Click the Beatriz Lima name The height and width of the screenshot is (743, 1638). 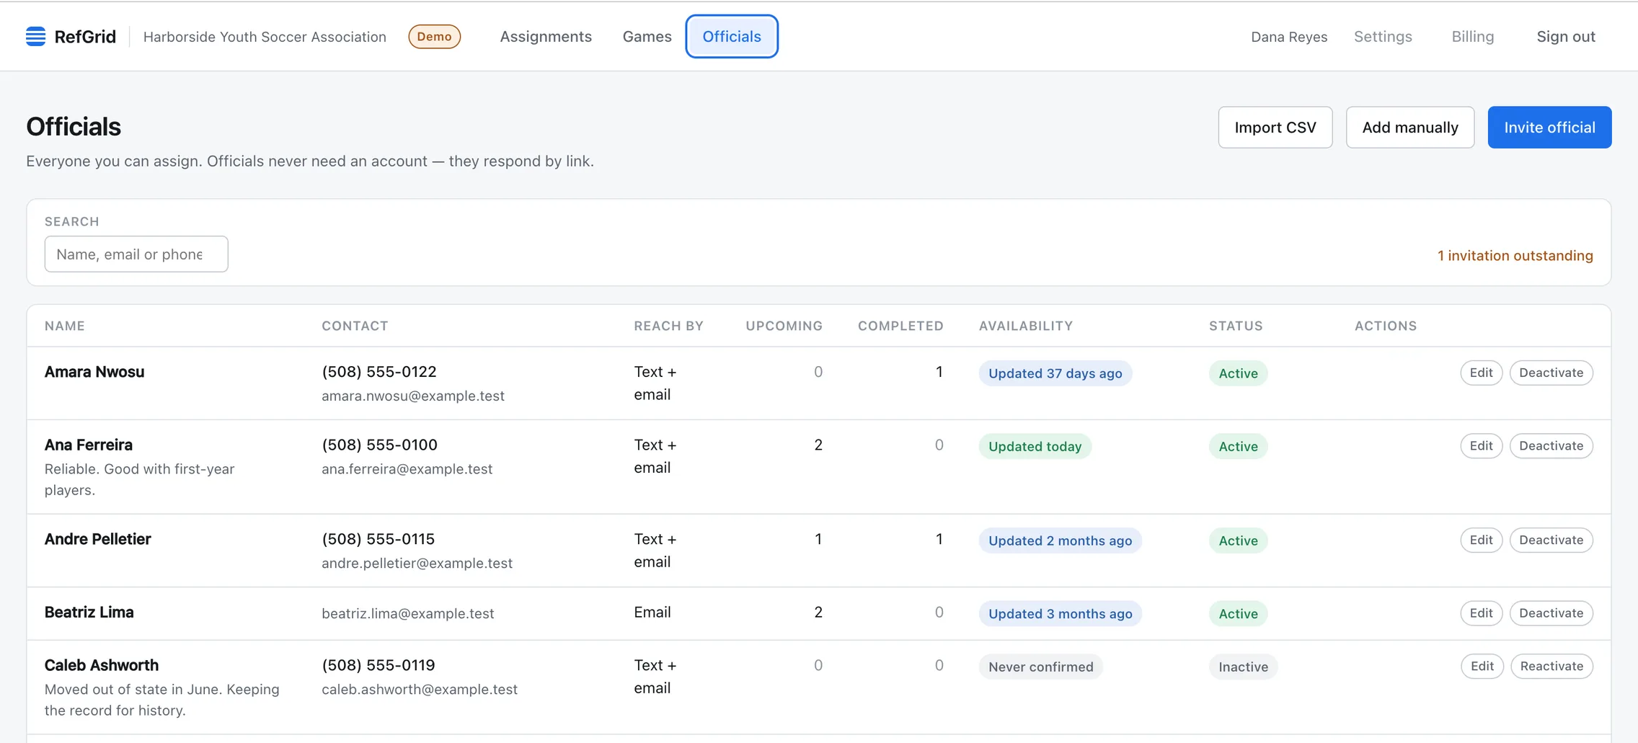coord(89,612)
